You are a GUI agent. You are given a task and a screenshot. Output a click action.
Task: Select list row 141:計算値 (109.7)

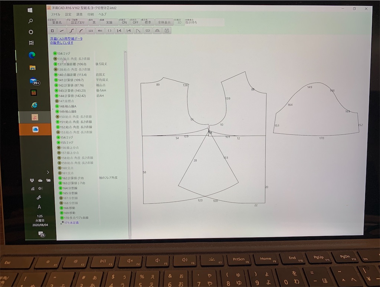tap(69, 80)
